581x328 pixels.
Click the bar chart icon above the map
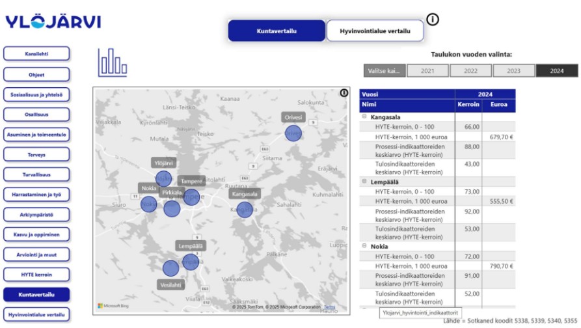point(112,62)
